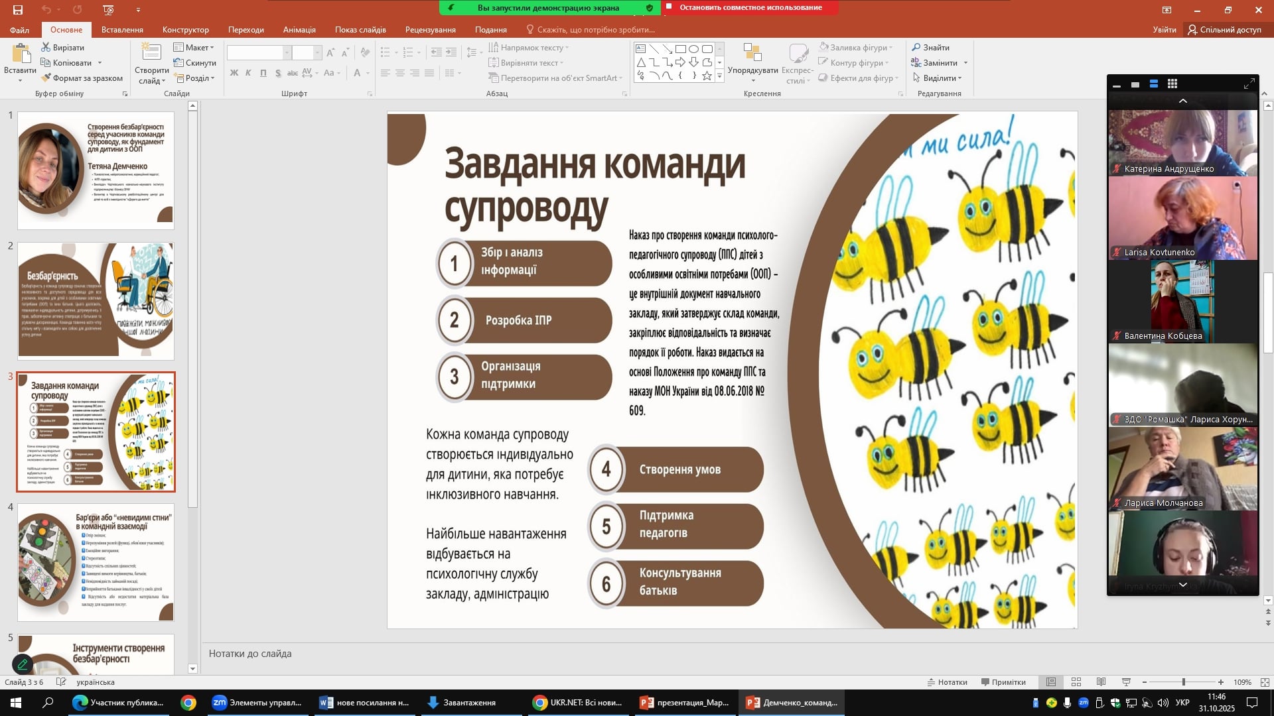Open the Insert (Вставлення) ribbon tab

[x=122, y=30]
